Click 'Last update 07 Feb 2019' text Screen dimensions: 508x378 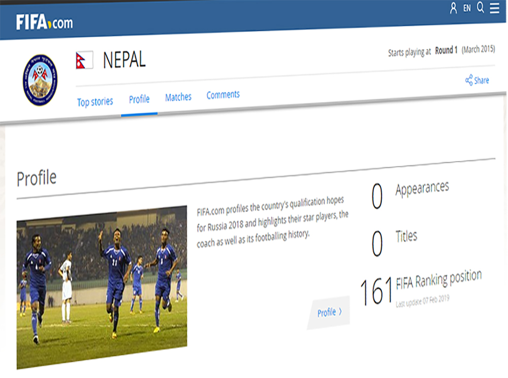click(423, 301)
